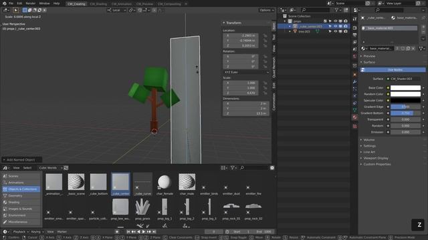Open the Render properties tab icon

pos(354,28)
